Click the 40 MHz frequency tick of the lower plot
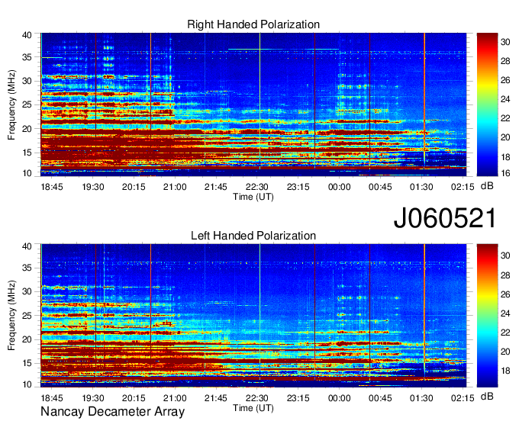The width and height of the screenshot is (519, 421). (27, 246)
